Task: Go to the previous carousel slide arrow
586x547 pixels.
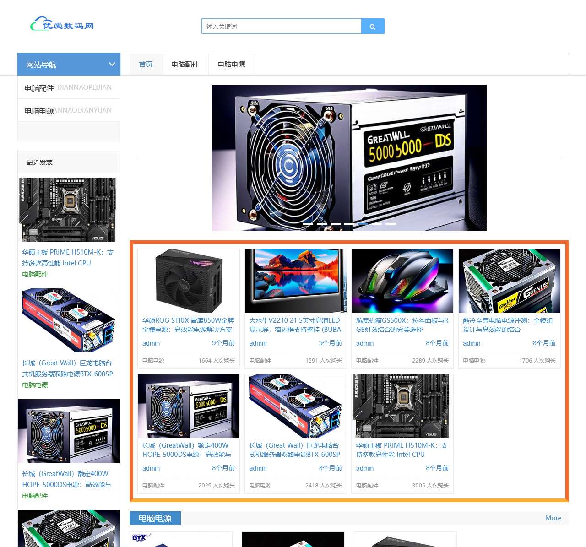Action: 137,157
